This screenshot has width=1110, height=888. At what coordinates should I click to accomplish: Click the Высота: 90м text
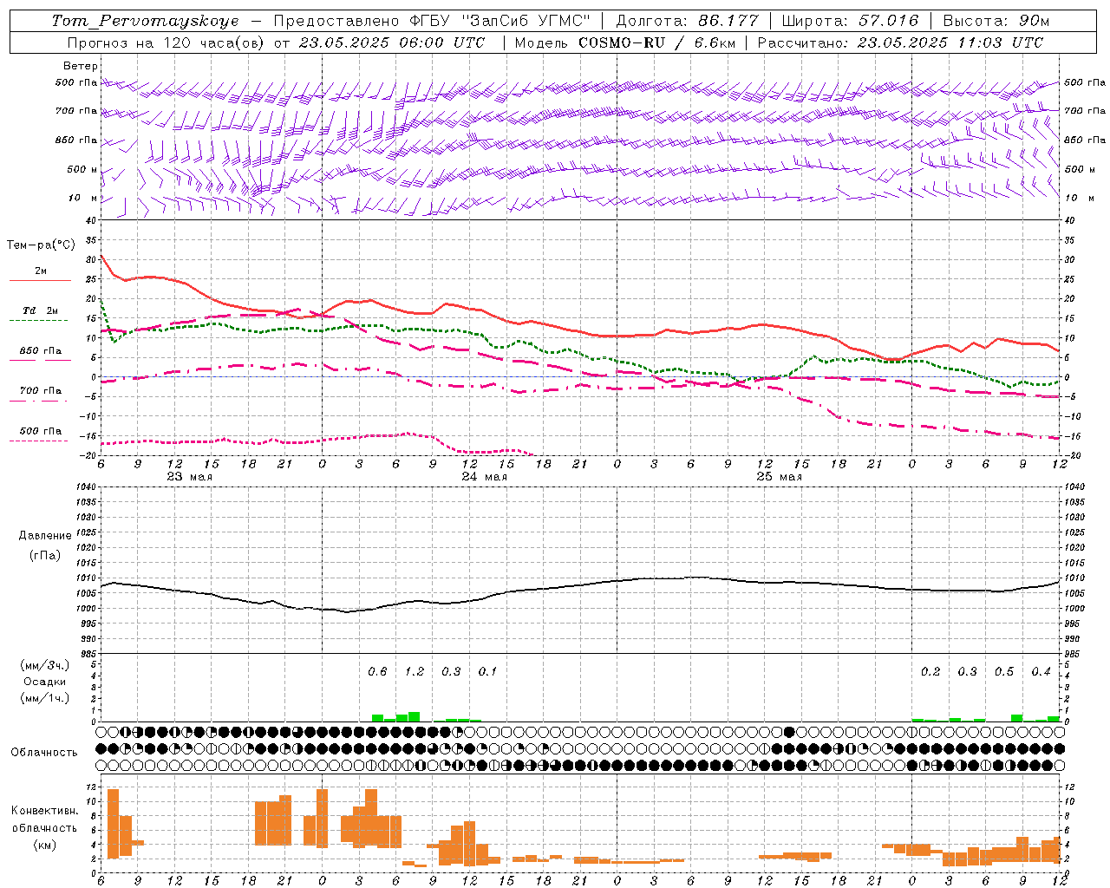pos(996,21)
